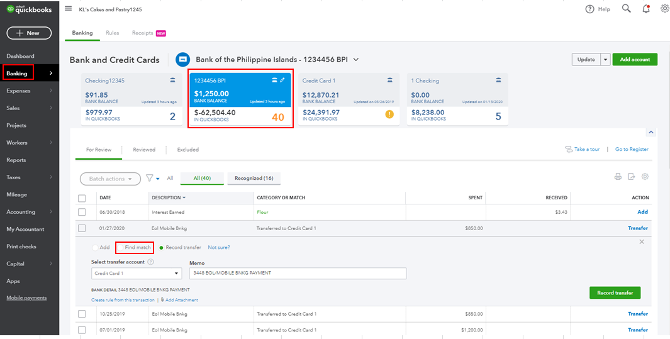Image resolution: width=670 pixels, height=339 pixels.
Task: Open the Select transfer account dropdown
Action: 137,273
